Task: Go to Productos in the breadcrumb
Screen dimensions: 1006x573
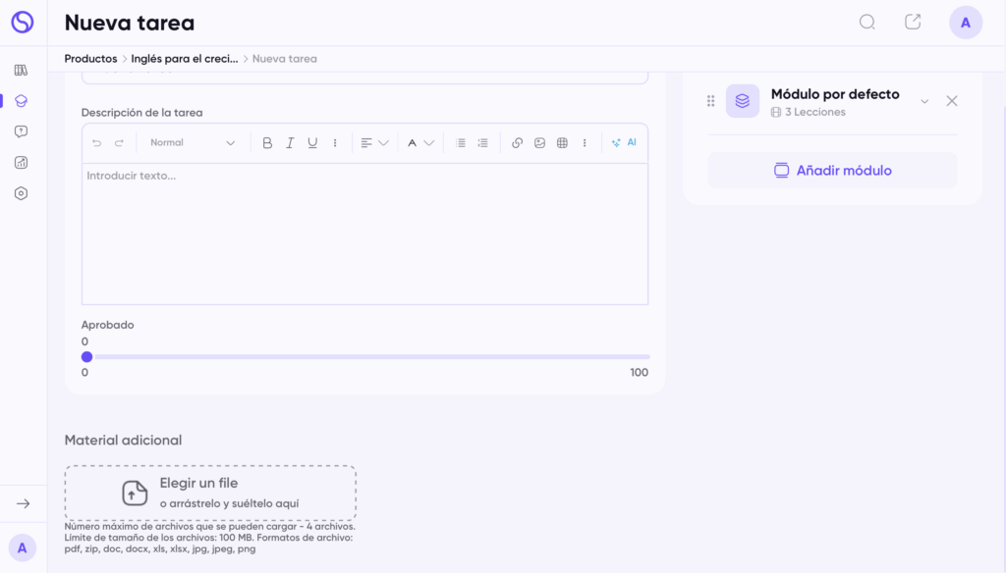Action: [x=90, y=59]
